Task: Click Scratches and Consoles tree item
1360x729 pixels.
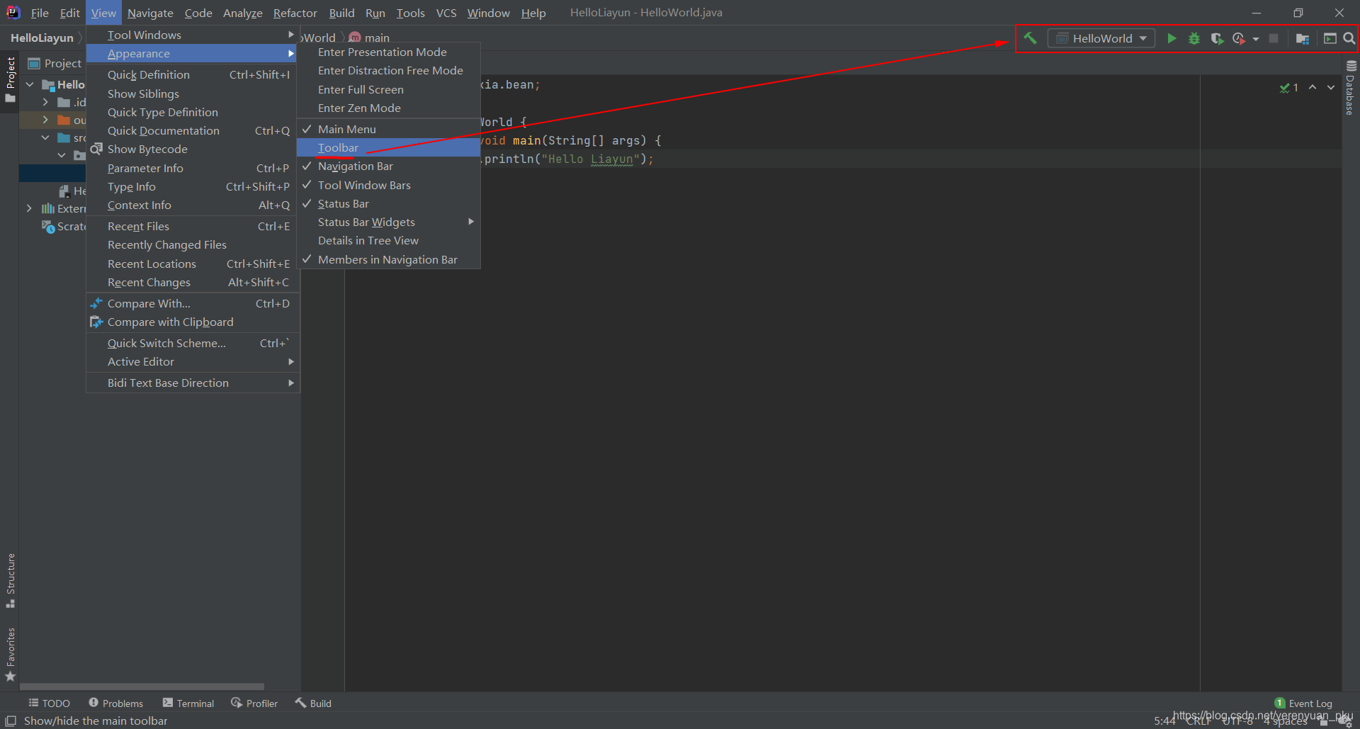Action: pyautogui.click(x=64, y=226)
